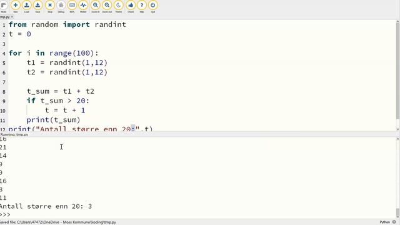Click output value 11
400x225 pixels.
click(x=3, y=197)
